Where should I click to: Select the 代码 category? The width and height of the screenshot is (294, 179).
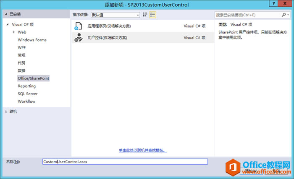(x=21, y=63)
